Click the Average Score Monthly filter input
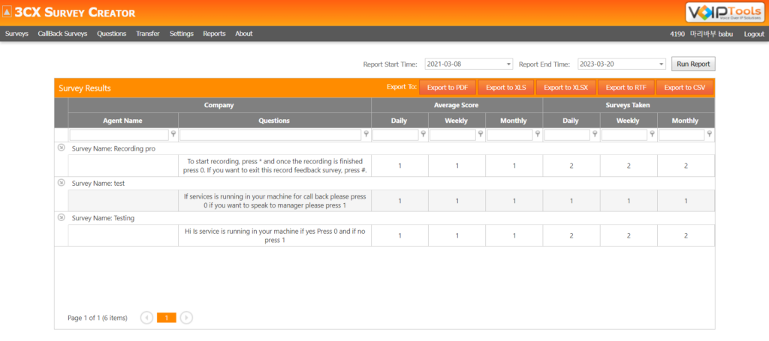 [x=510, y=135]
